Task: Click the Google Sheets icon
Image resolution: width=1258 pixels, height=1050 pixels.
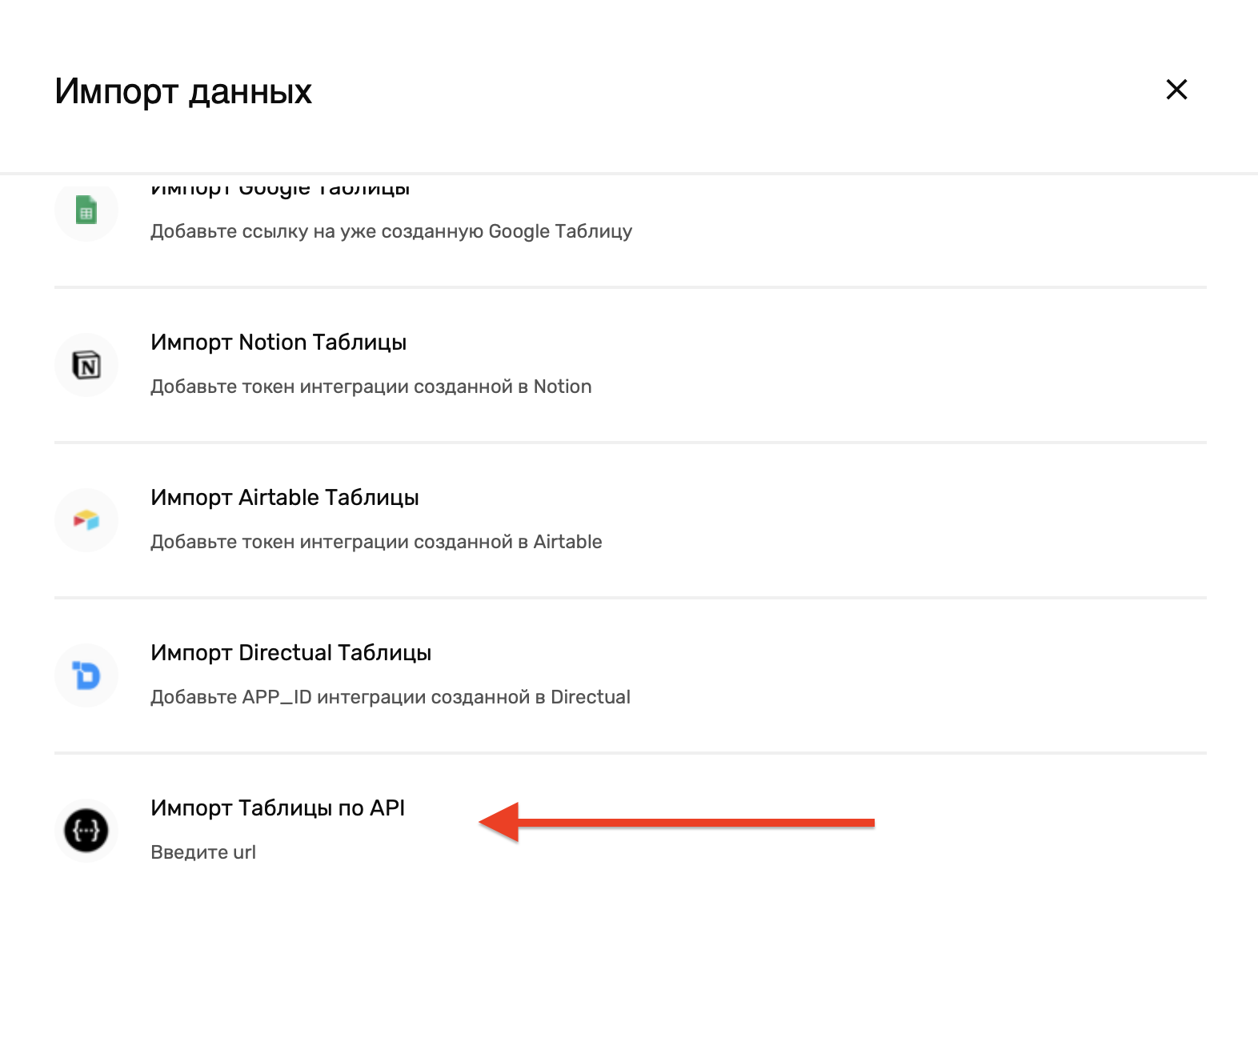Action: pos(86,210)
